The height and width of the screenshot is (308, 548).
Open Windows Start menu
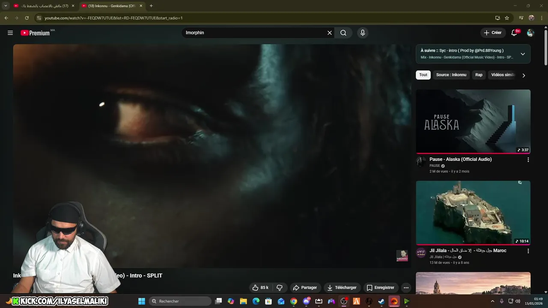coord(142,301)
